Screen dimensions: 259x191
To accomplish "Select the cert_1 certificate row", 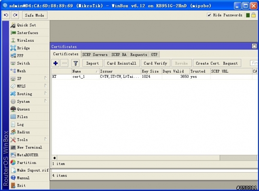I will point(155,76).
